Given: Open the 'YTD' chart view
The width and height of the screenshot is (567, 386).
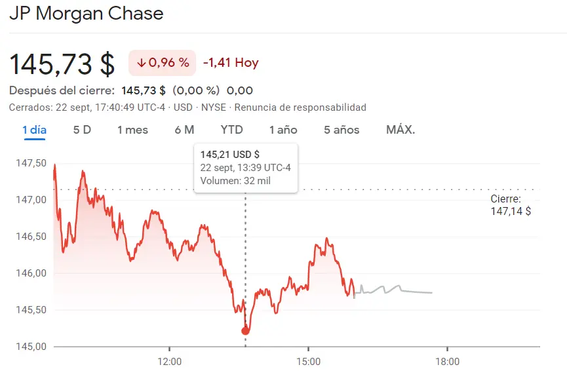Looking at the screenshot, I should [231, 130].
